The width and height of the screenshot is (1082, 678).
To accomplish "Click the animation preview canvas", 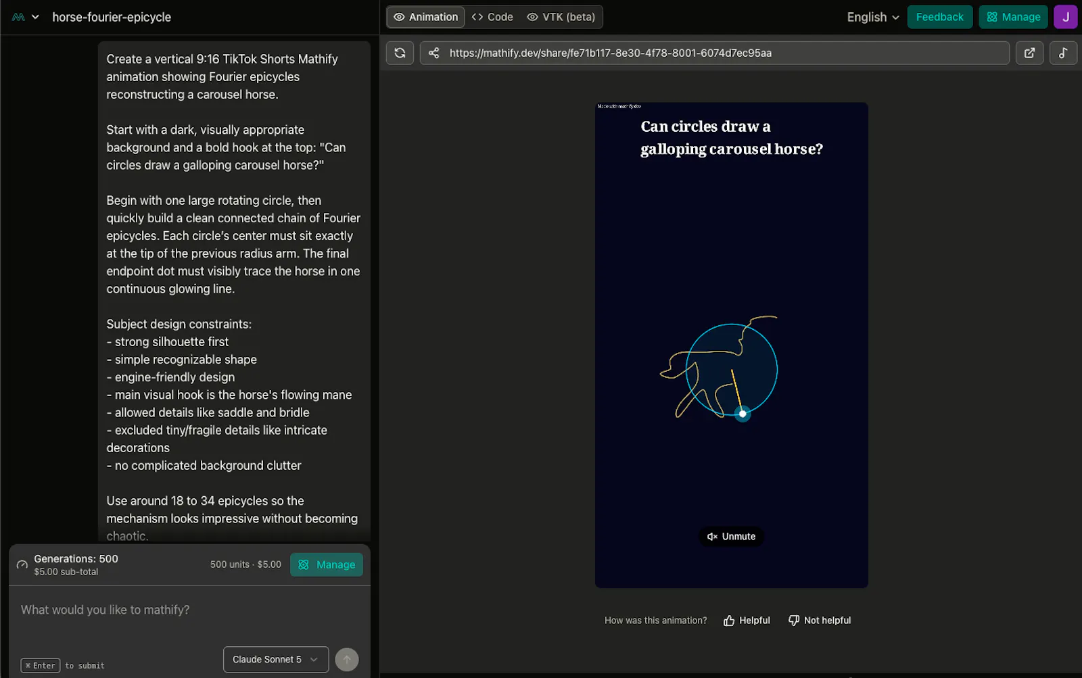I will pos(732,345).
